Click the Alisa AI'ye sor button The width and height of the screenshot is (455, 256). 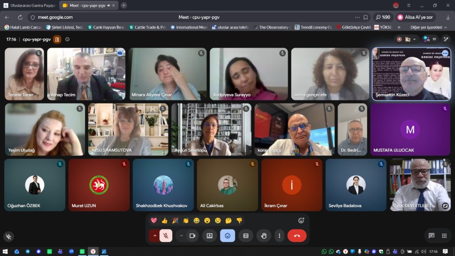pyautogui.click(x=415, y=17)
